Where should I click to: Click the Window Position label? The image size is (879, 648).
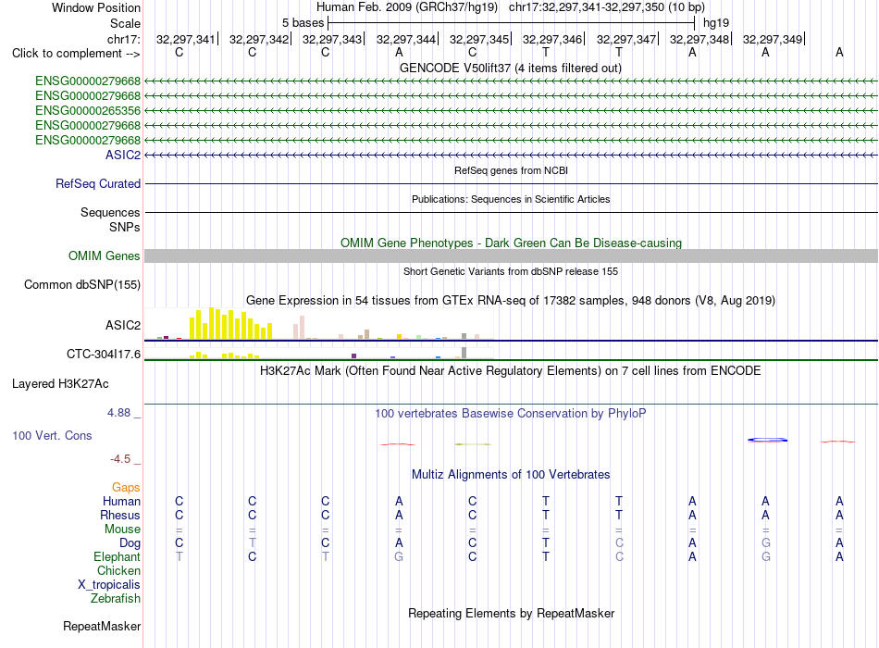coord(96,7)
